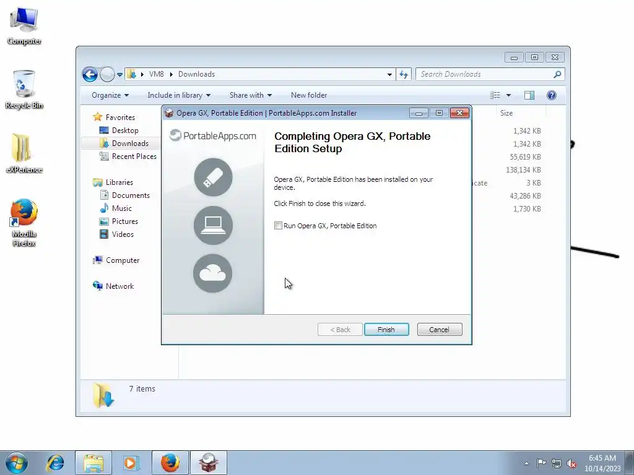Open Explorer Help with the question mark icon
Image resolution: width=634 pixels, height=475 pixels.
pyautogui.click(x=552, y=95)
